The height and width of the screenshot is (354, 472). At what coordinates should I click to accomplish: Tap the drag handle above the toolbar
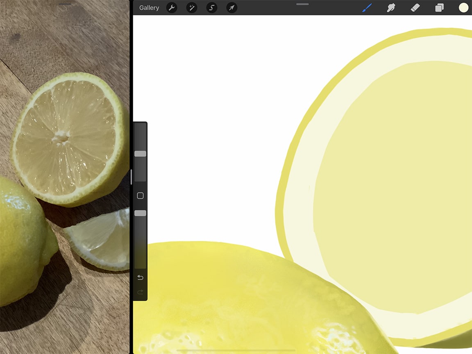[x=302, y=4]
